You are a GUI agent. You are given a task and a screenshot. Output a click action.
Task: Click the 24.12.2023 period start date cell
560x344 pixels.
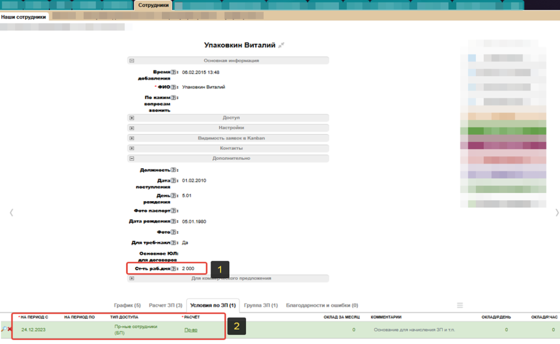coord(34,330)
